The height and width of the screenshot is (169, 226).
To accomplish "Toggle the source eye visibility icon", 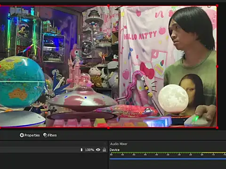I will coord(98,150).
